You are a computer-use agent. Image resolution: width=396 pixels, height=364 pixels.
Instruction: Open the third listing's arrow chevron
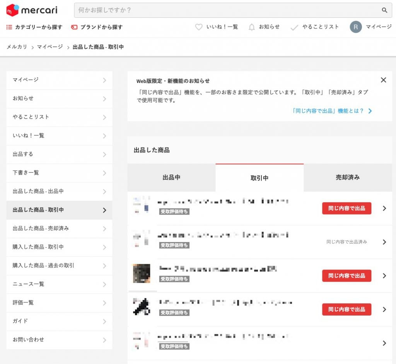coord(384,276)
